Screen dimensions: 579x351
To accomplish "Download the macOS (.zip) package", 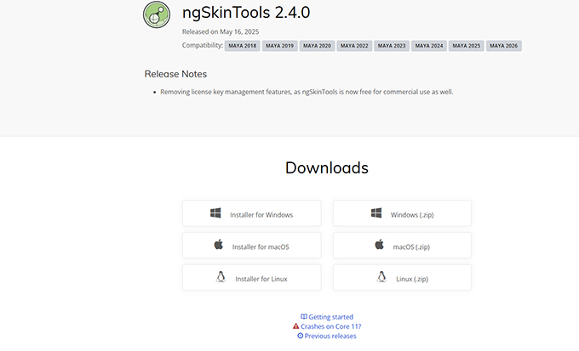I will pos(402,246).
